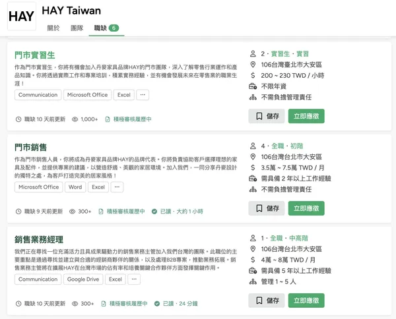This screenshot has width=396, height=319.
Task: Switch to the 關於 tab
Action: [53, 28]
